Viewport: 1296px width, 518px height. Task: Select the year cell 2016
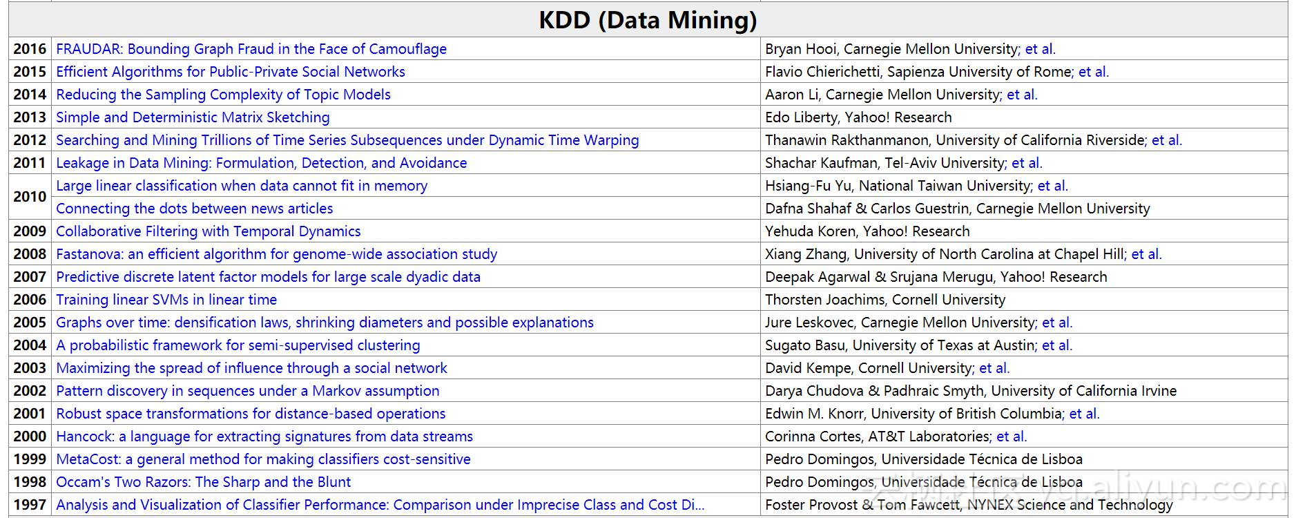pyautogui.click(x=30, y=49)
